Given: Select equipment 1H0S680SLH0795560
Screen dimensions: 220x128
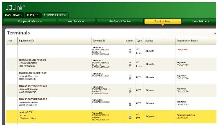Looking at the screenshot, I should [32, 60].
